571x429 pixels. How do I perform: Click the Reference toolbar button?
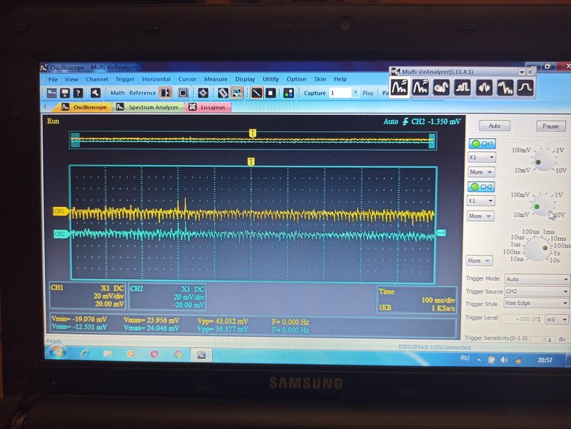(142, 94)
